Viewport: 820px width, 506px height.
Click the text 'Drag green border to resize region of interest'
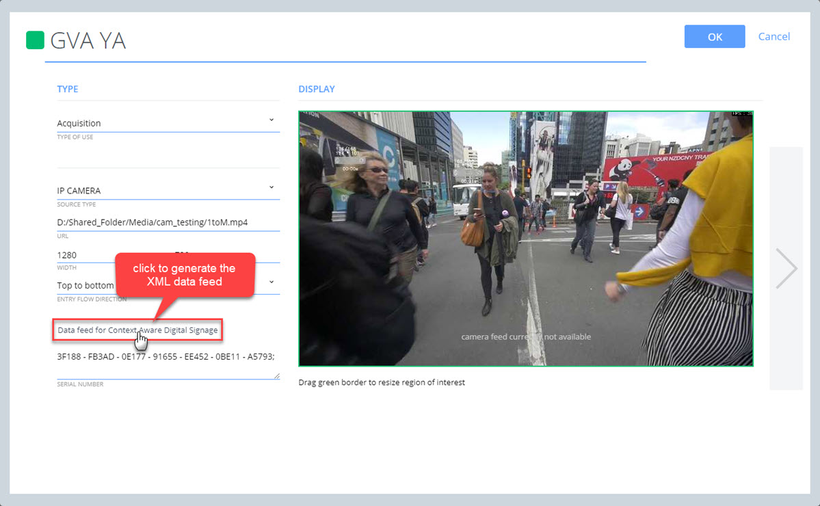coord(381,382)
